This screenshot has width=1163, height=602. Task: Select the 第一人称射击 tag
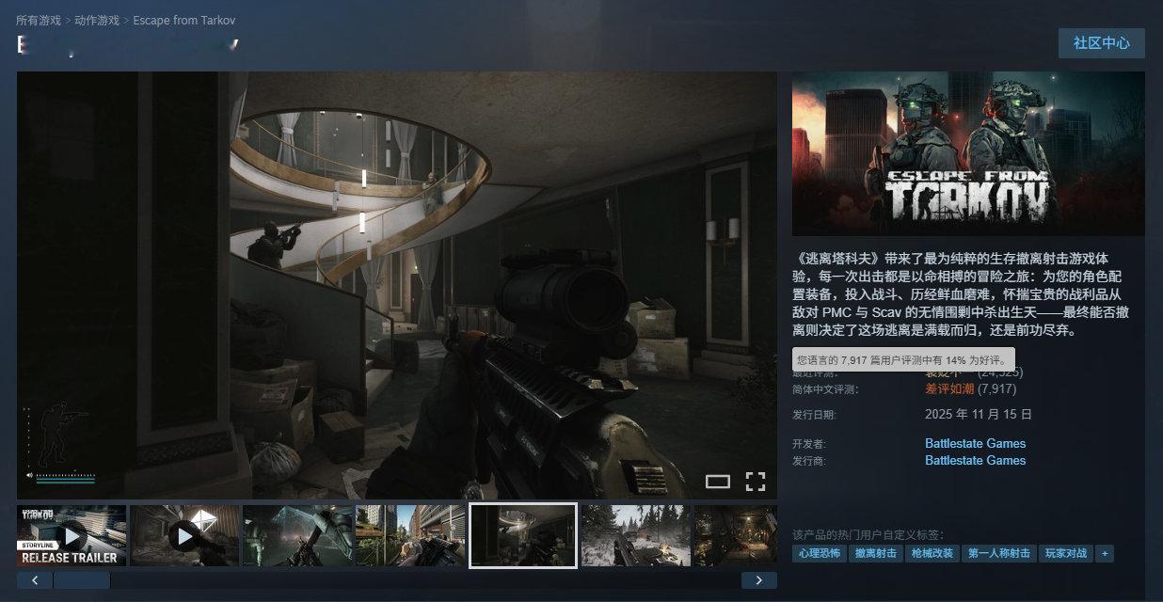pos(999,553)
